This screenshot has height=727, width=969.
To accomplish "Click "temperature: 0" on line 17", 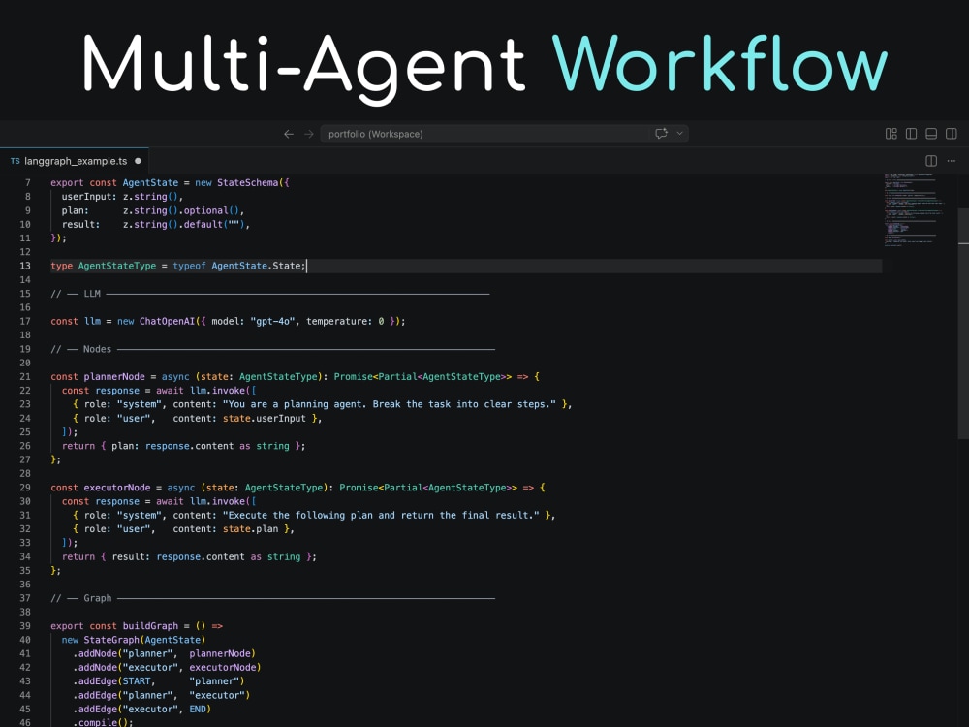I will [x=345, y=321].
